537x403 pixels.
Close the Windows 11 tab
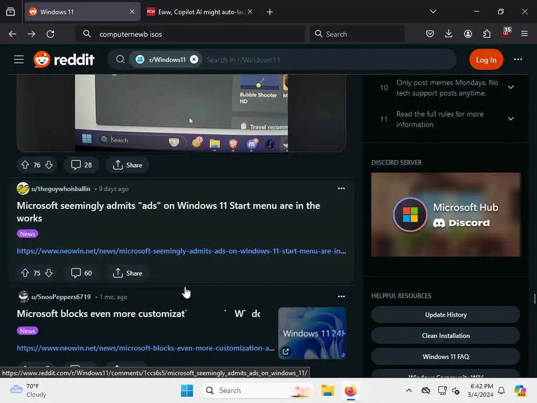(x=132, y=12)
